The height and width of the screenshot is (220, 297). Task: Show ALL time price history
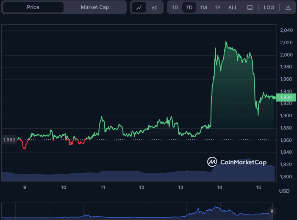(x=233, y=7)
